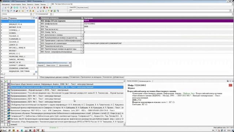Click the dark red oval icon in second toolbar row
This screenshot has width=234, height=132.
[17, 11]
